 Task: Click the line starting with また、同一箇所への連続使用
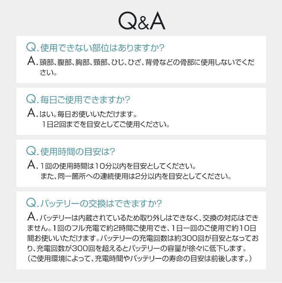[136, 176]
